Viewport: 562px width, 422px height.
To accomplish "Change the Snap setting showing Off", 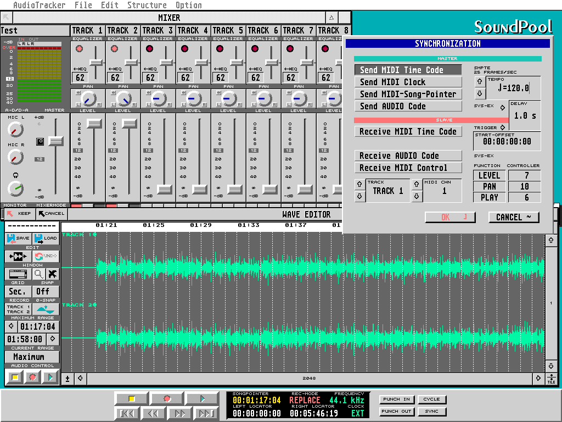I will (x=46, y=291).
